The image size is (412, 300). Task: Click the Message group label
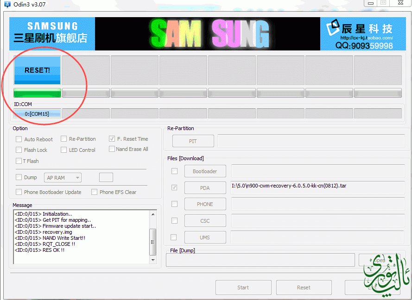22,205
